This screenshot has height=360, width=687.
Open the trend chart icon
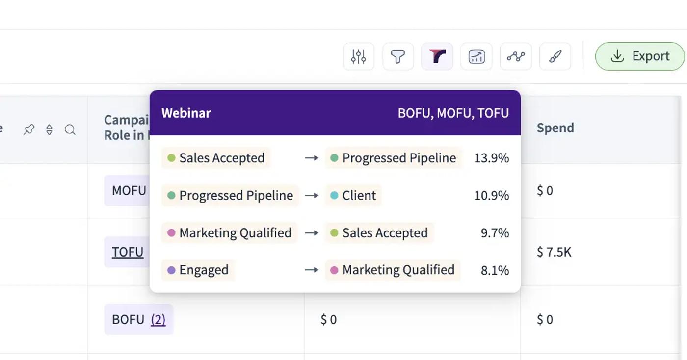[476, 56]
